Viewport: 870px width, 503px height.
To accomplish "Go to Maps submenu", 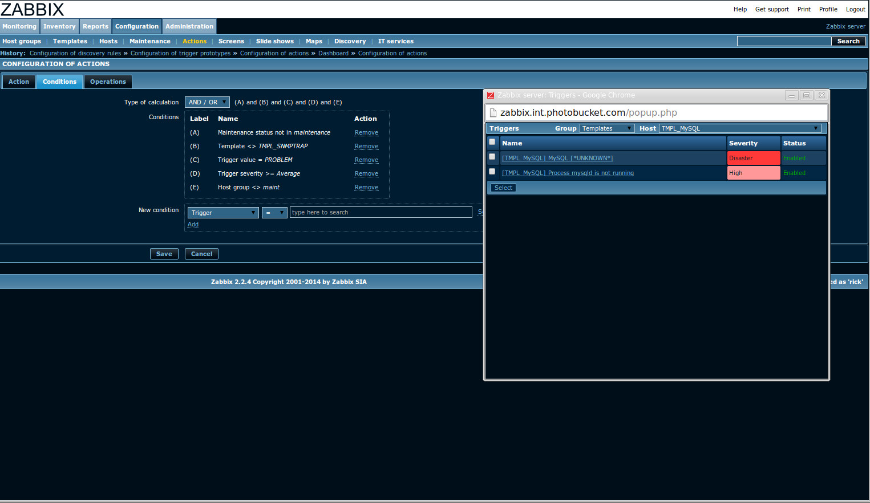I will pyautogui.click(x=314, y=41).
